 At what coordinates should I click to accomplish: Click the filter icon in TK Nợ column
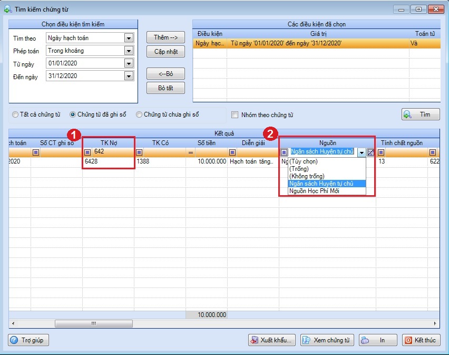87,152
